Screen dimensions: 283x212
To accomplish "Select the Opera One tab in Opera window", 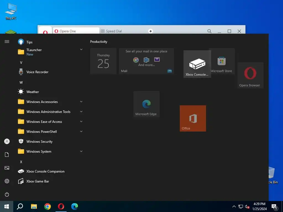I will 76,31.
